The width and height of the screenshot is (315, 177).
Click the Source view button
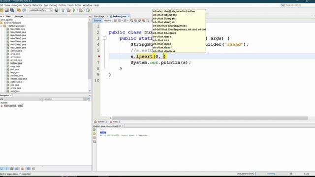97,21
